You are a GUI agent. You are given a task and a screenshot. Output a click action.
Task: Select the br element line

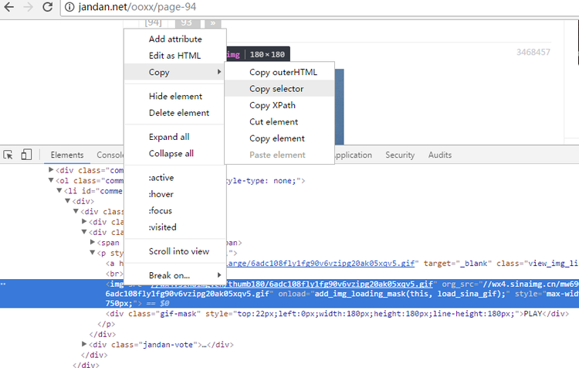click(x=114, y=274)
